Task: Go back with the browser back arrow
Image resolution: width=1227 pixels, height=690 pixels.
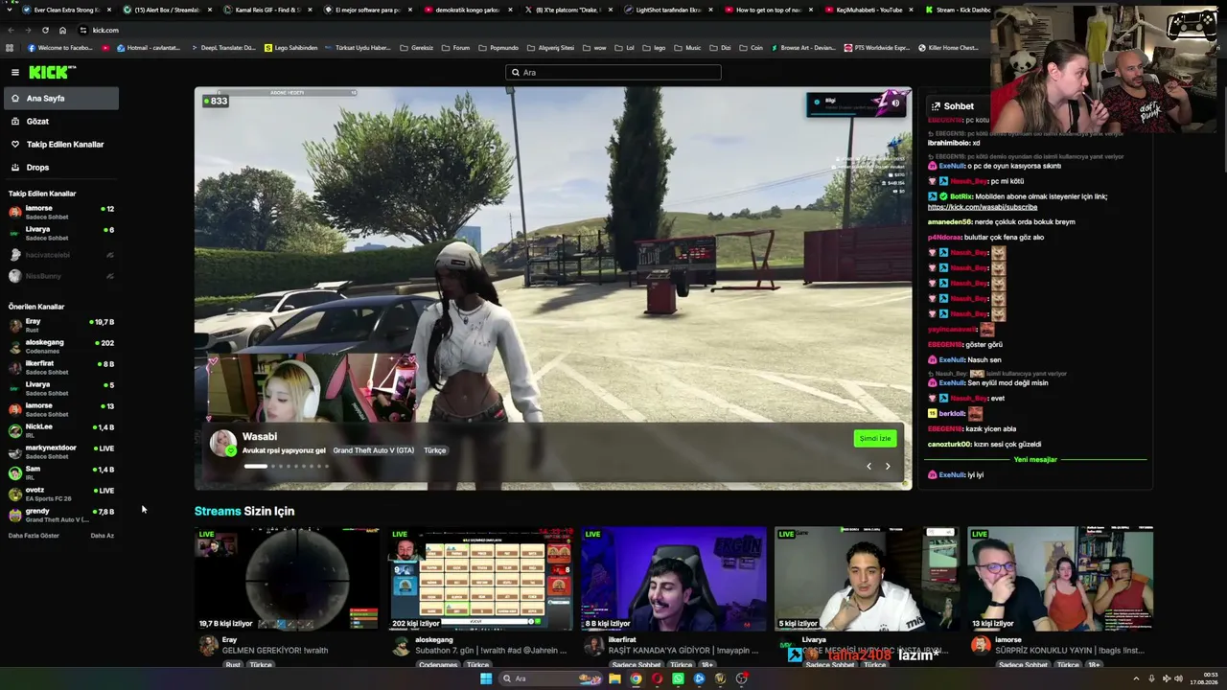Action: (x=11, y=30)
